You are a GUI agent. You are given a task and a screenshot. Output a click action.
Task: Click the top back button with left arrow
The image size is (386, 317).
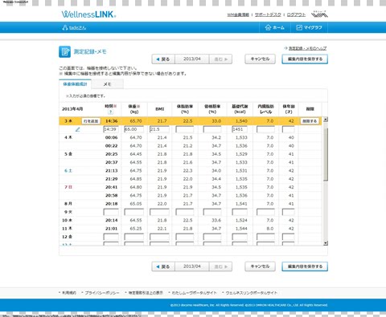coord(163,59)
